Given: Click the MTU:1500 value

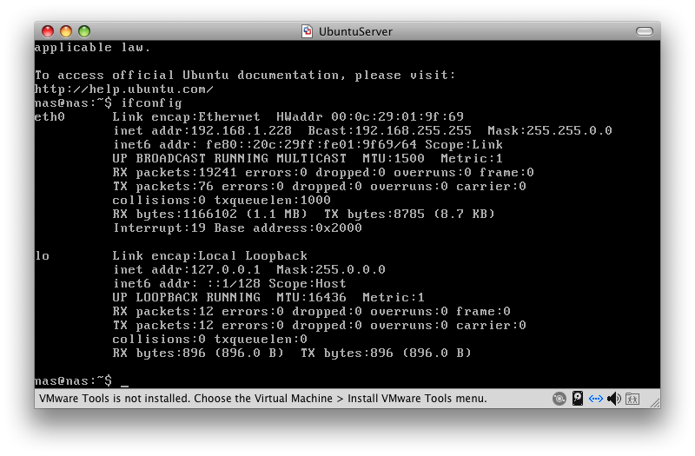Looking at the screenshot, I should (x=394, y=158).
